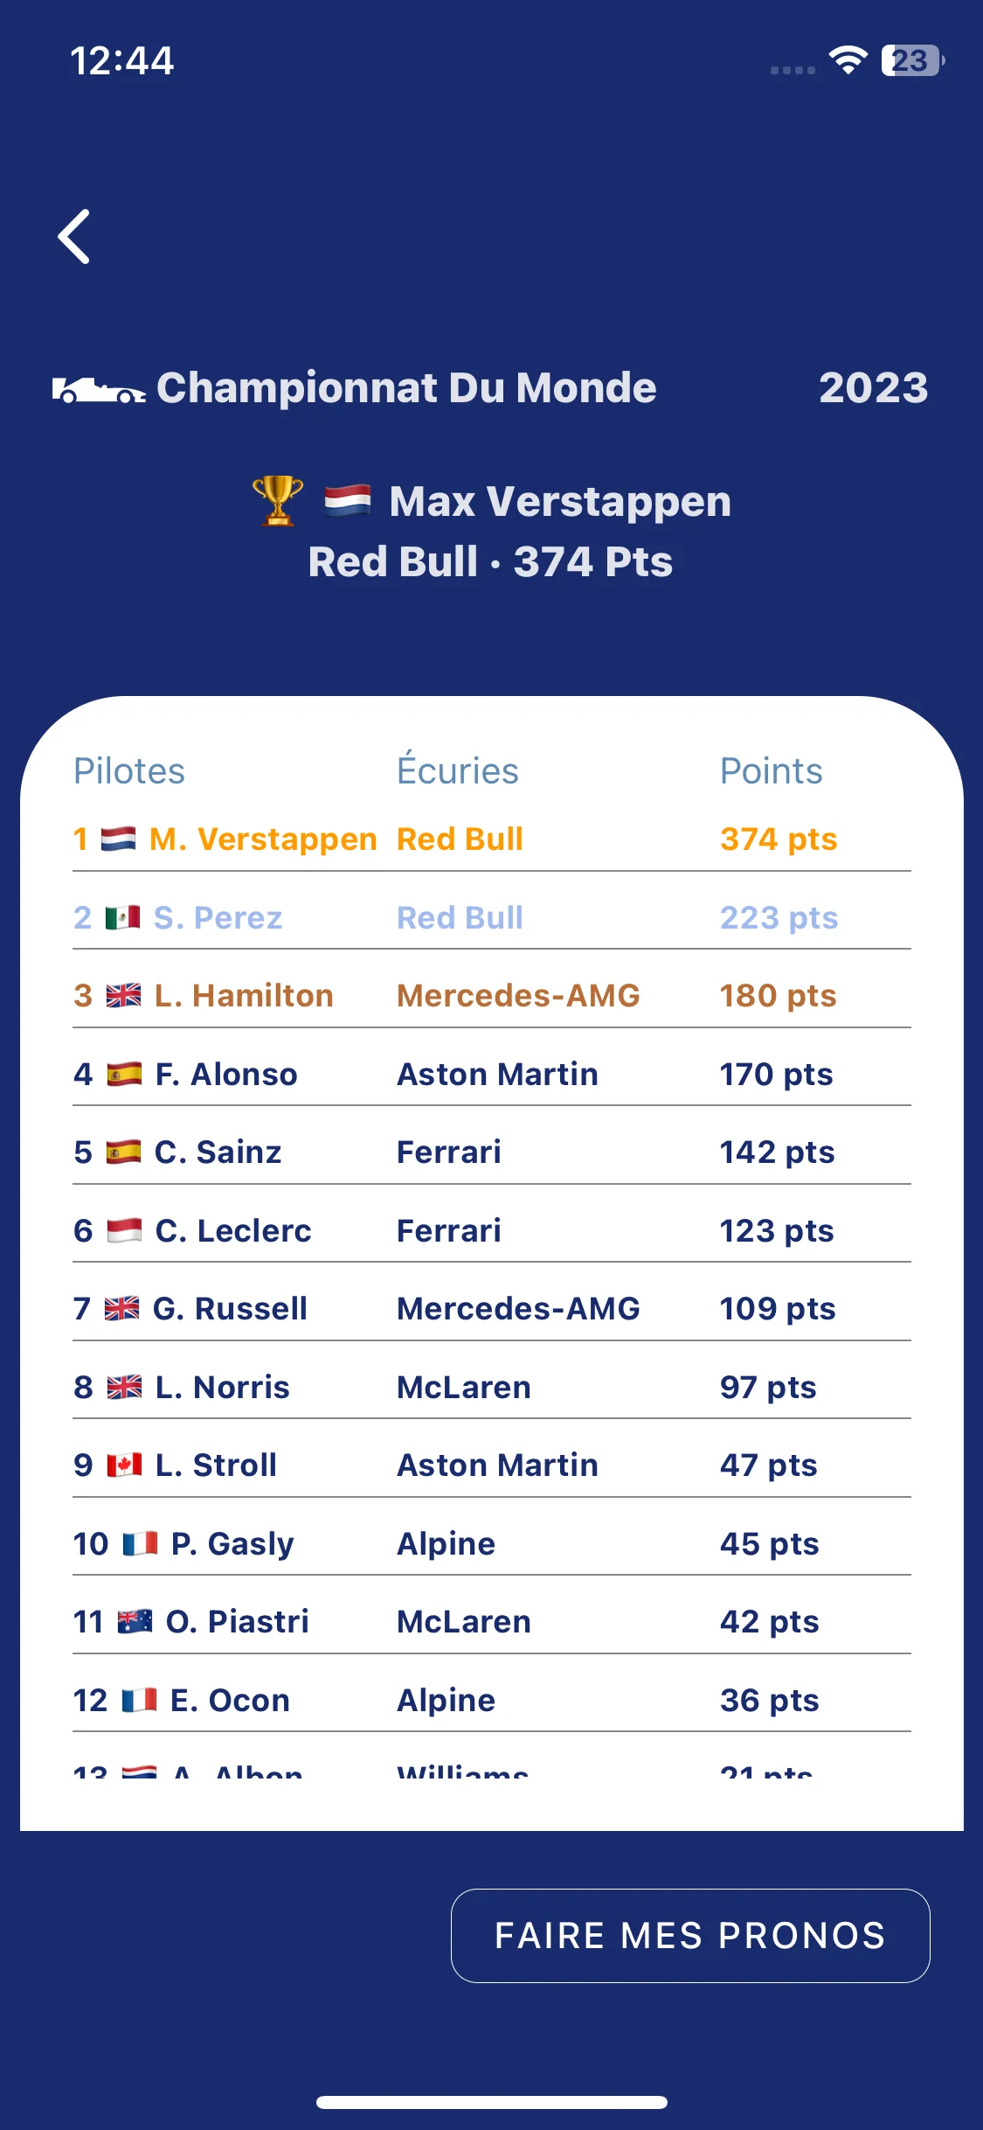The image size is (983, 2130).
Task: Open L. Hamilton driver row
Action: click(492, 996)
